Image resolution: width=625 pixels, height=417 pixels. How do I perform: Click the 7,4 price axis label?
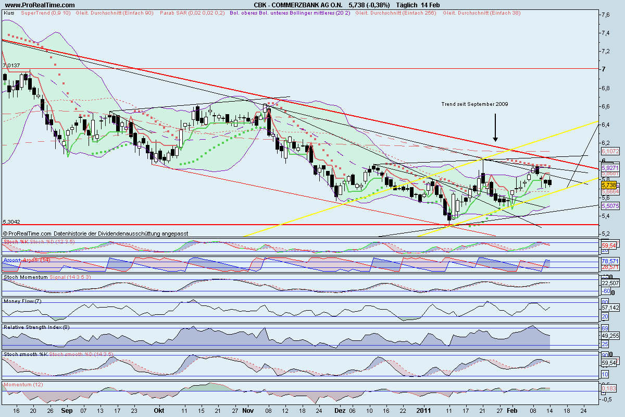coord(605,33)
